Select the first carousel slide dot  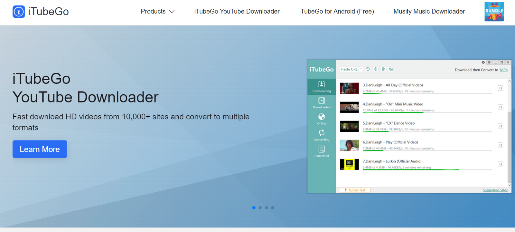pyautogui.click(x=254, y=208)
